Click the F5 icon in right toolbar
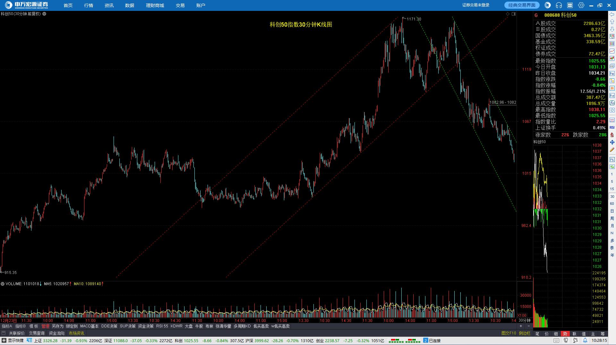 (612, 159)
